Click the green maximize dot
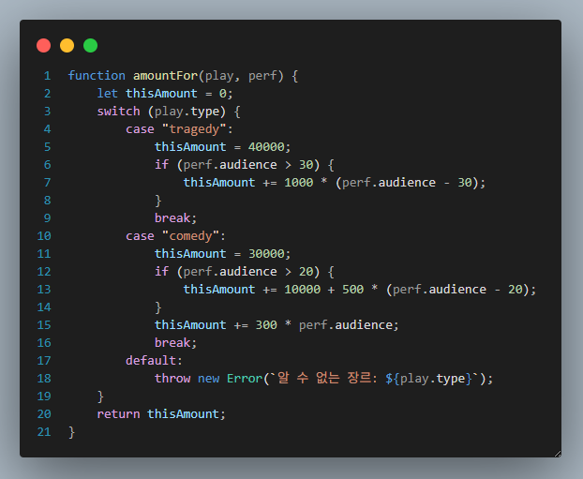 (90, 45)
